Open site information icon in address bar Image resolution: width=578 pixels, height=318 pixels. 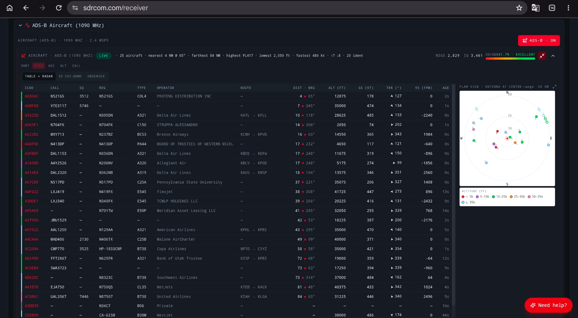coord(75,8)
